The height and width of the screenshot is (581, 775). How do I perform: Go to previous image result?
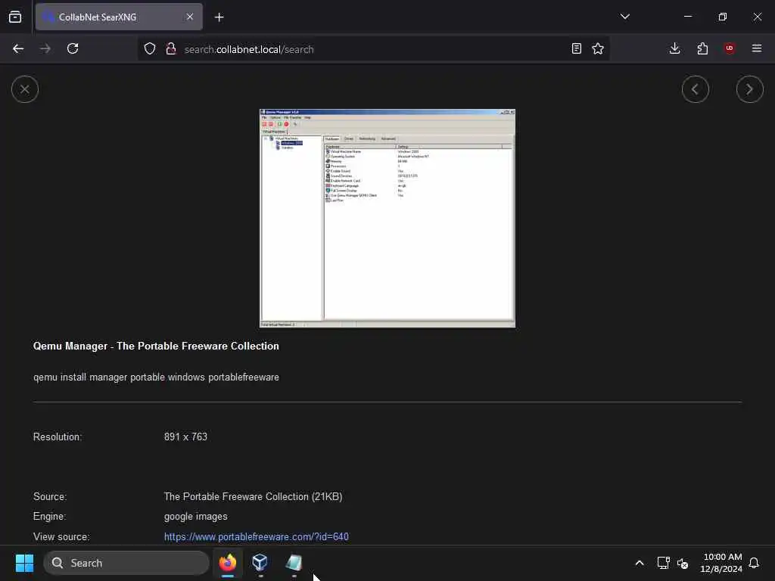tap(695, 89)
